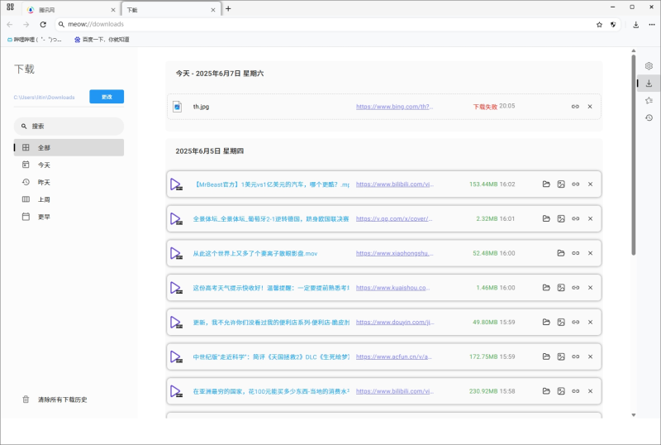661x445 pixels.
Task: Open folder for the MrBeast video download
Action: [546, 184]
